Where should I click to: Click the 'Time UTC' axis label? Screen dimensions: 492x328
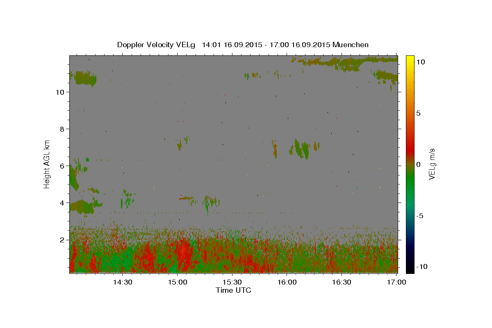pyautogui.click(x=233, y=290)
